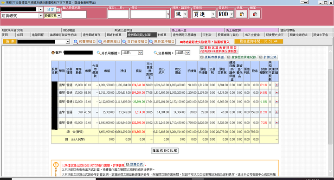Switch to the 證所稅專區 tab

(306, 30)
